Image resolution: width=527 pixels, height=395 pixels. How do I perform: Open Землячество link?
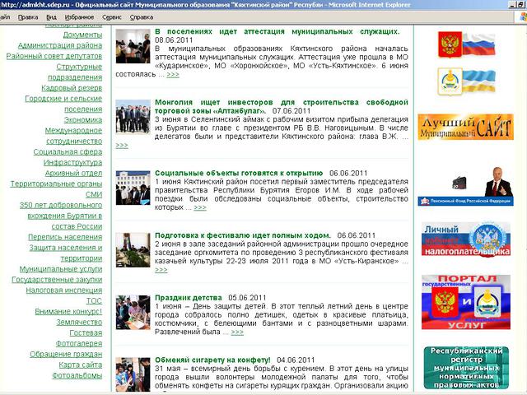[x=79, y=322]
